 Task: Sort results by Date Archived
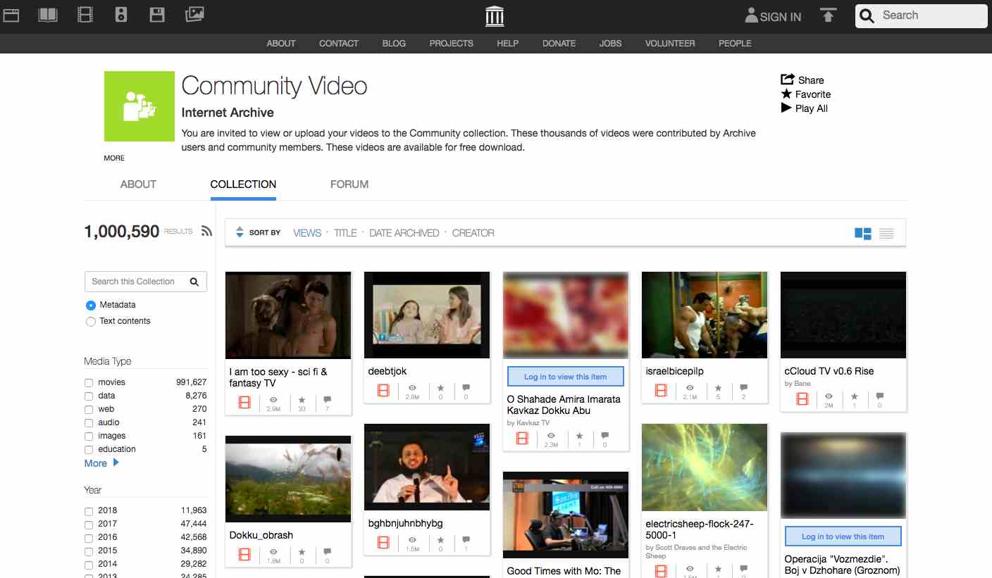click(404, 232)
